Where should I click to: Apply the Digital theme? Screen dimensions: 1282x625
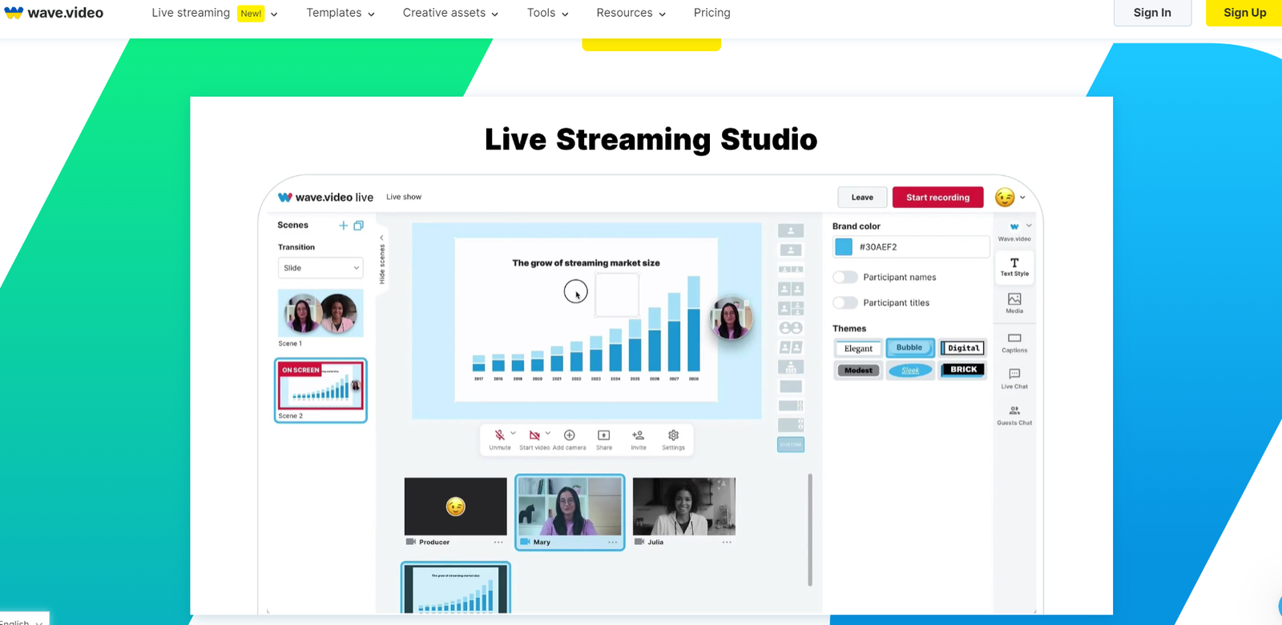963,349
